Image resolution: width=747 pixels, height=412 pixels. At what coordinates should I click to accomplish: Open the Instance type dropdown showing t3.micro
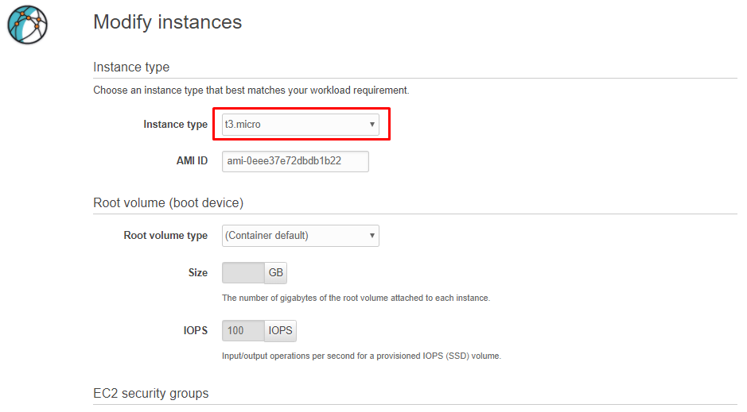(x=300, y=125)
